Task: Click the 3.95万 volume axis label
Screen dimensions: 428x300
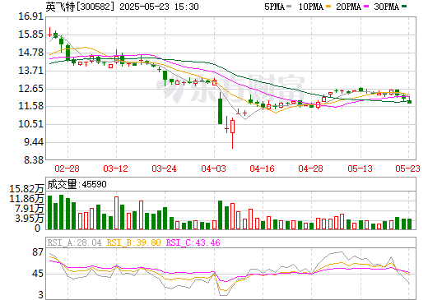Action: click(30, 219)
